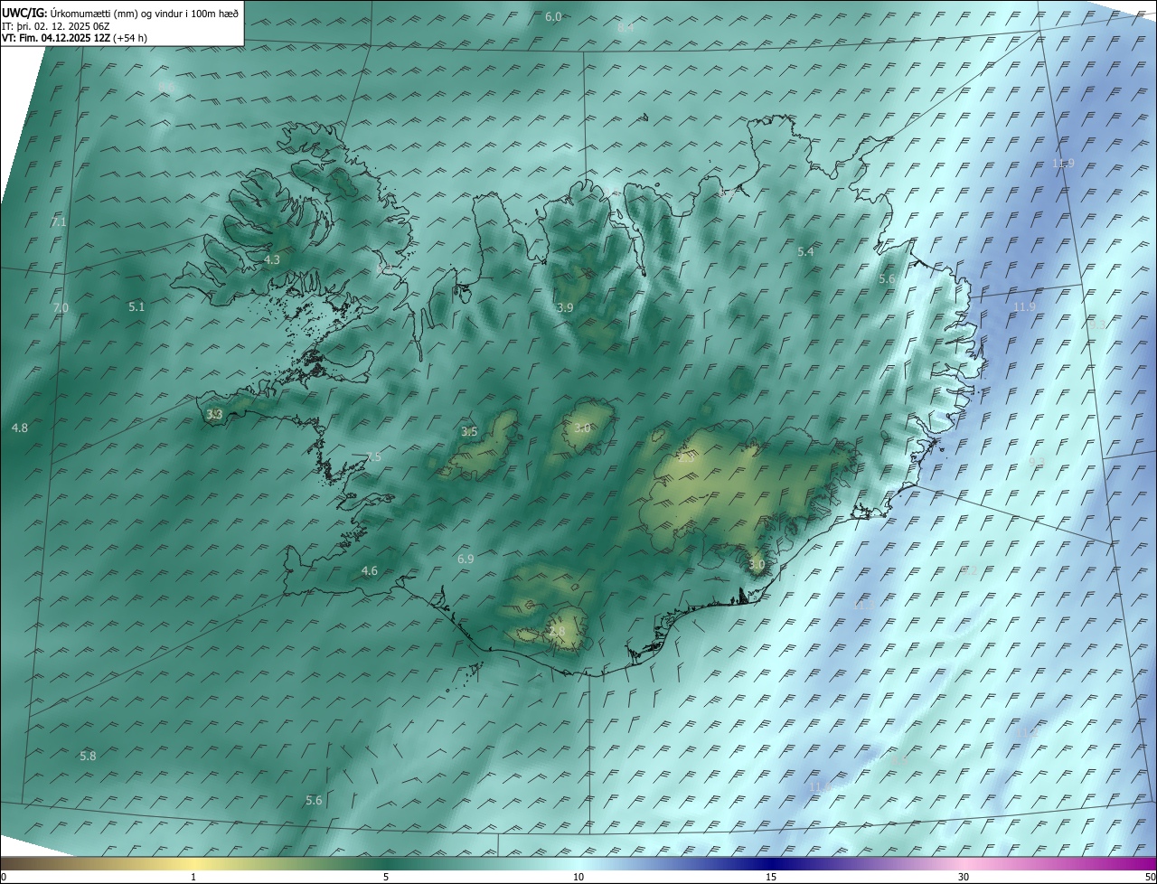1157x884 pixels.
Task: Click the 5.8 value over the southwest ocean
Action: point(88,757)
